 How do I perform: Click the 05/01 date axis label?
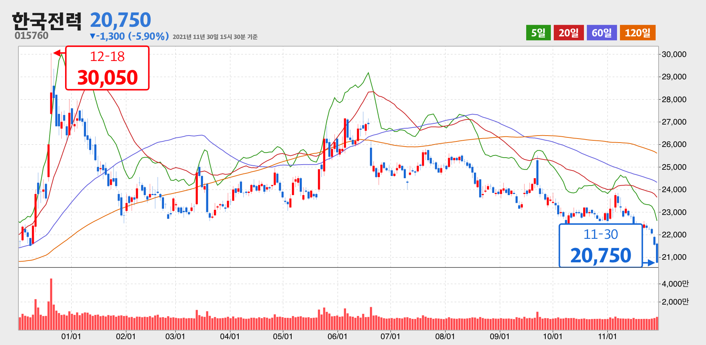tap(283, 337)
